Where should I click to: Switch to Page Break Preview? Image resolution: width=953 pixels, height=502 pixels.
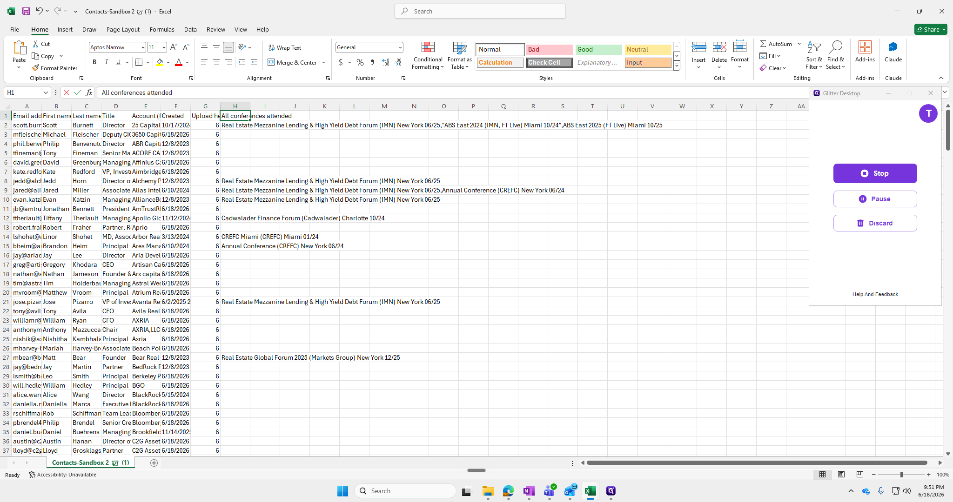click(860, 475)
